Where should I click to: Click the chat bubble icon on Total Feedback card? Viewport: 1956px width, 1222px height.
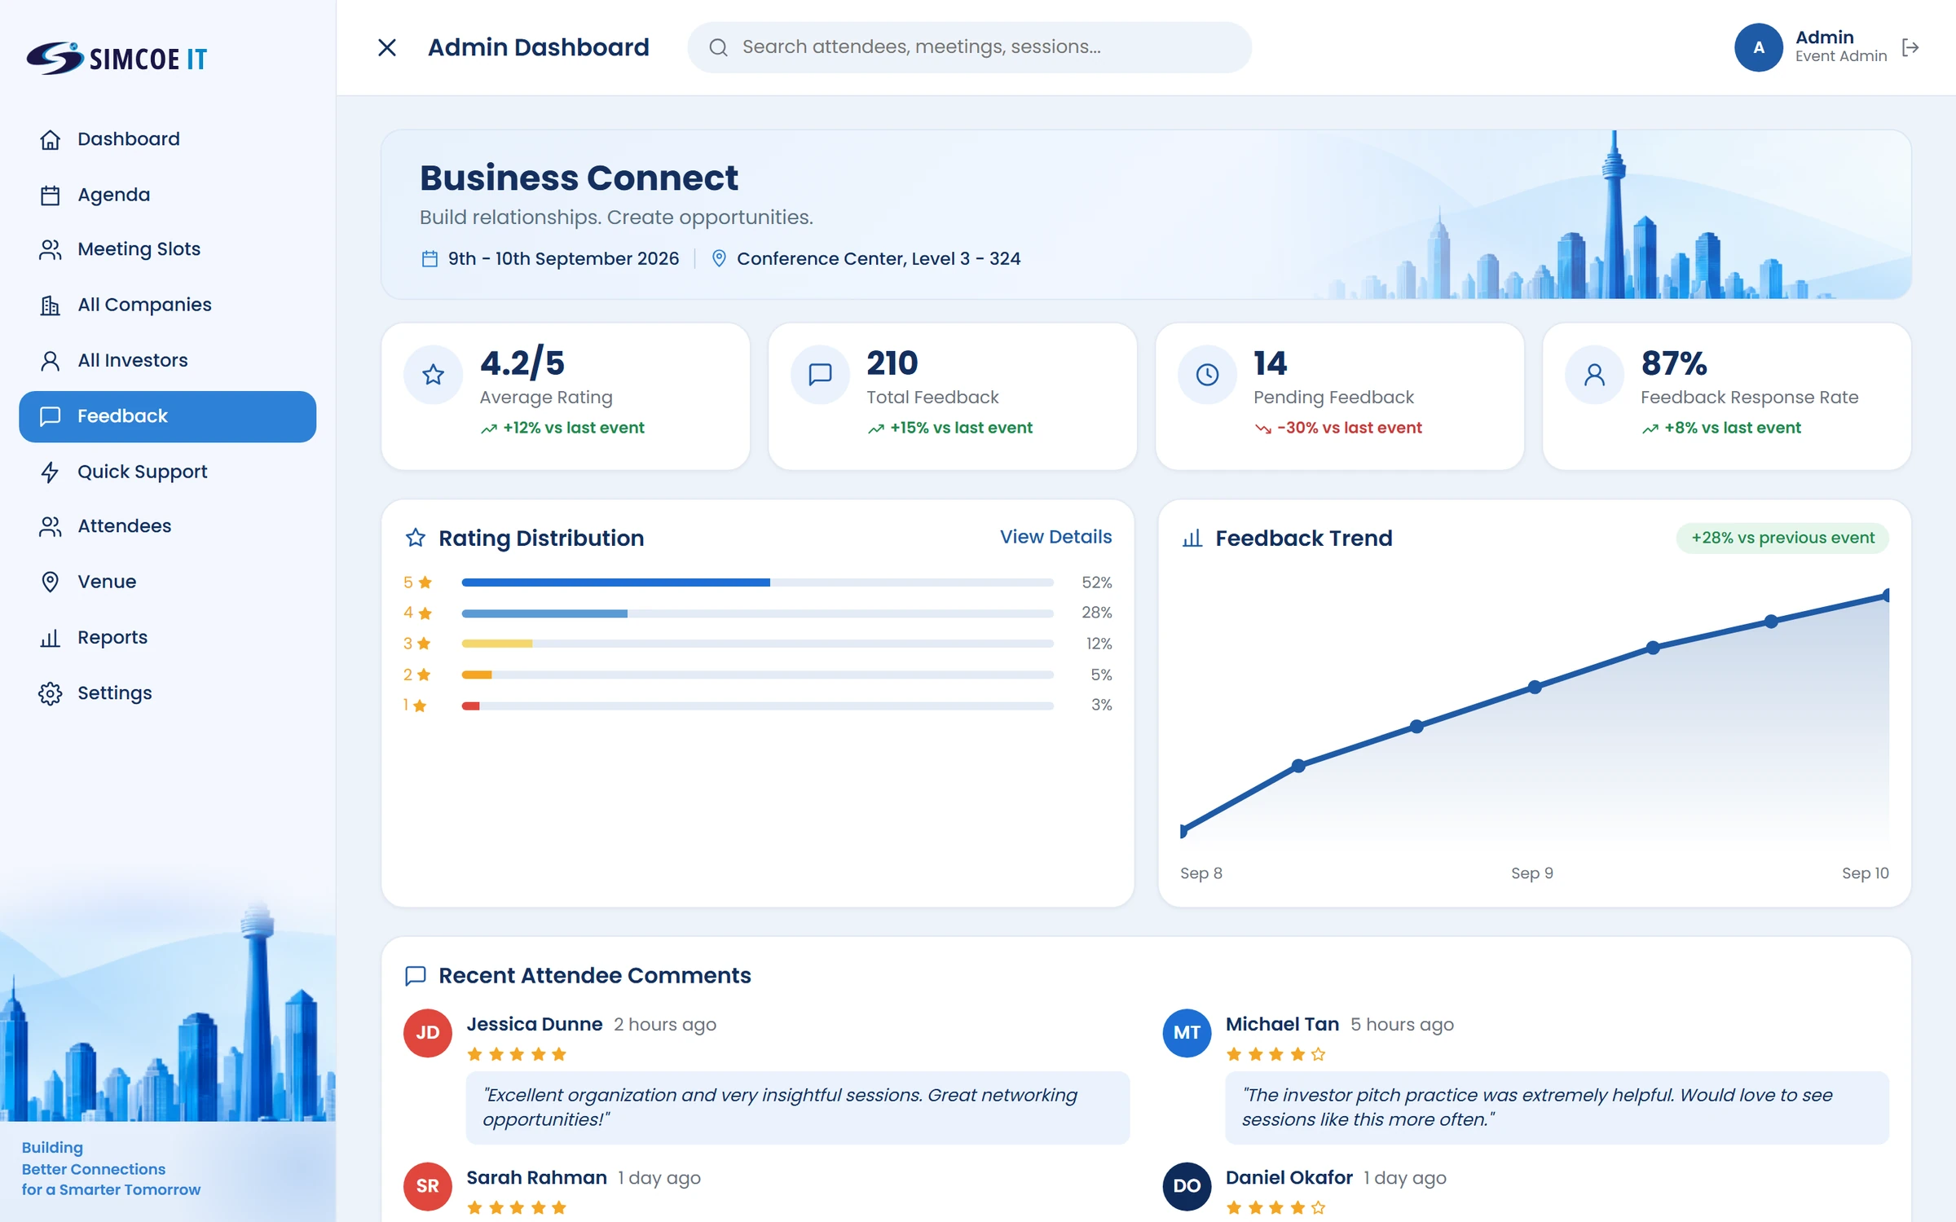pyautogui.click(x=820, y=374)
